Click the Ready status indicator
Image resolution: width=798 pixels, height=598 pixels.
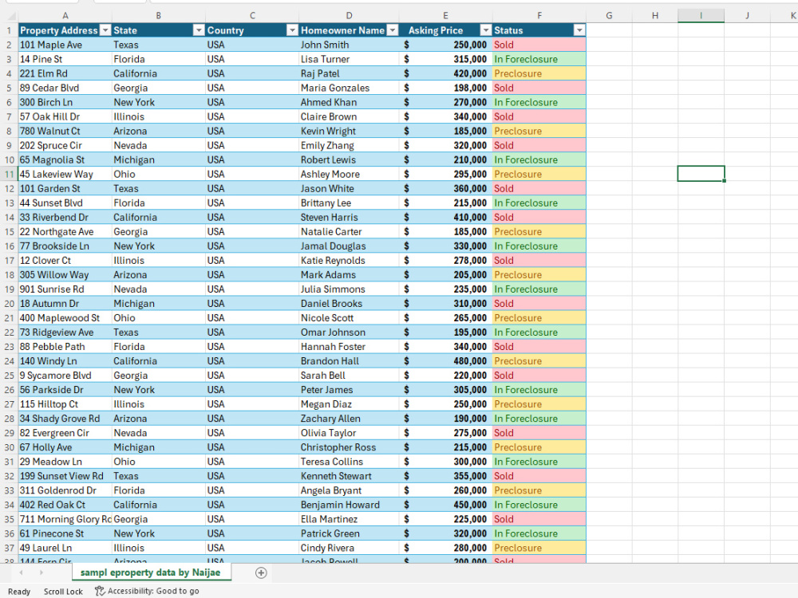tap(19, 592)
